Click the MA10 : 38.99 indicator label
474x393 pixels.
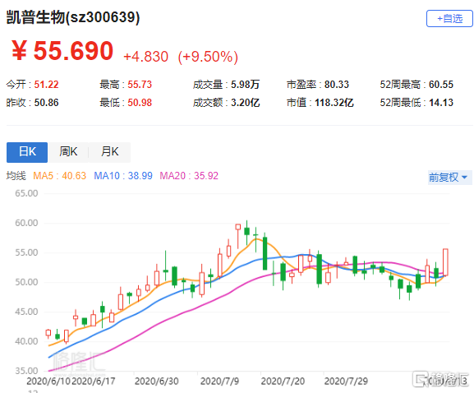pos(123,176)
